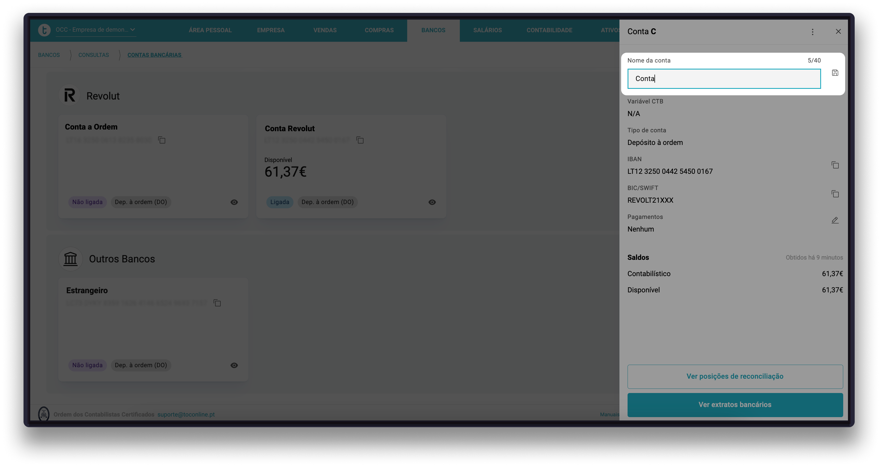Edit Pagamentos with pencil icon
This screenshot has height=467, width=881.
[x=835, y=220]
